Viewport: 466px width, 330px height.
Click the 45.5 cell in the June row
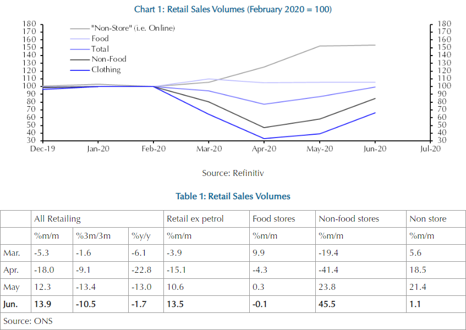pyautogui.click(x=327, y=304)
